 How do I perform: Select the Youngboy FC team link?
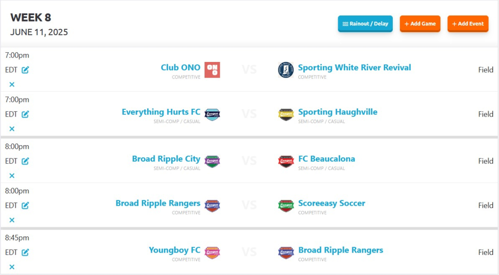coord(175,251)
